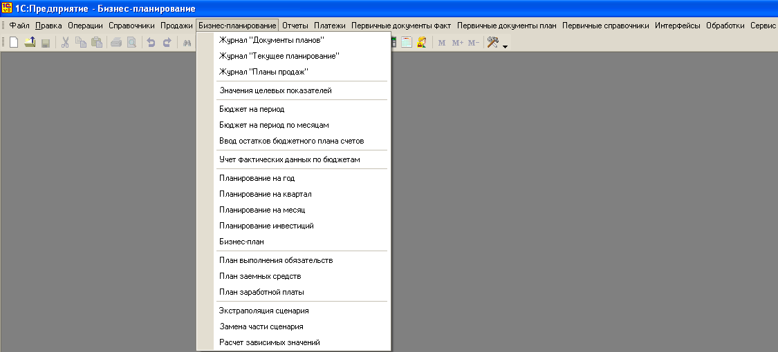Click the 1C application icon in title bar
The width and height of the screenshot is (778, 352).
(x=7, y=8)
